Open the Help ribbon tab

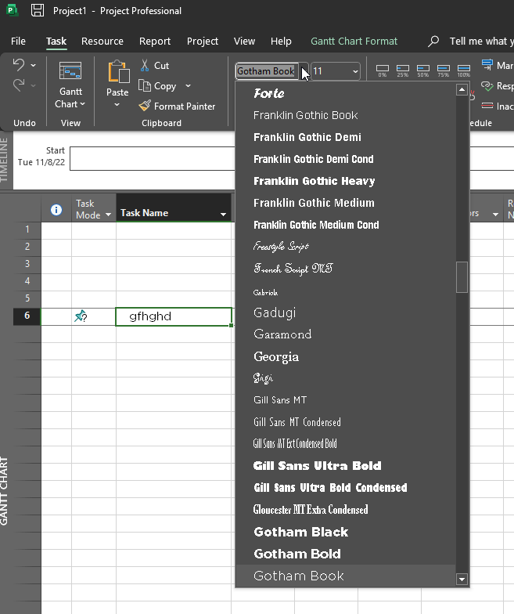coord(281,41)
